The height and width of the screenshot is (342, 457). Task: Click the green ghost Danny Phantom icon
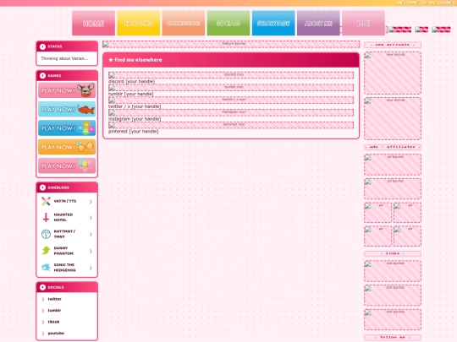(x=46, y=251)
